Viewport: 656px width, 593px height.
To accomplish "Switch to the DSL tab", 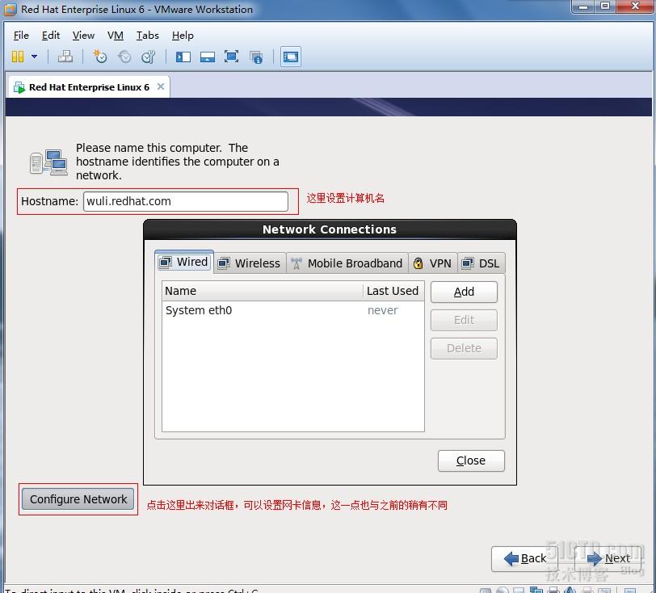I will (481, 263).
